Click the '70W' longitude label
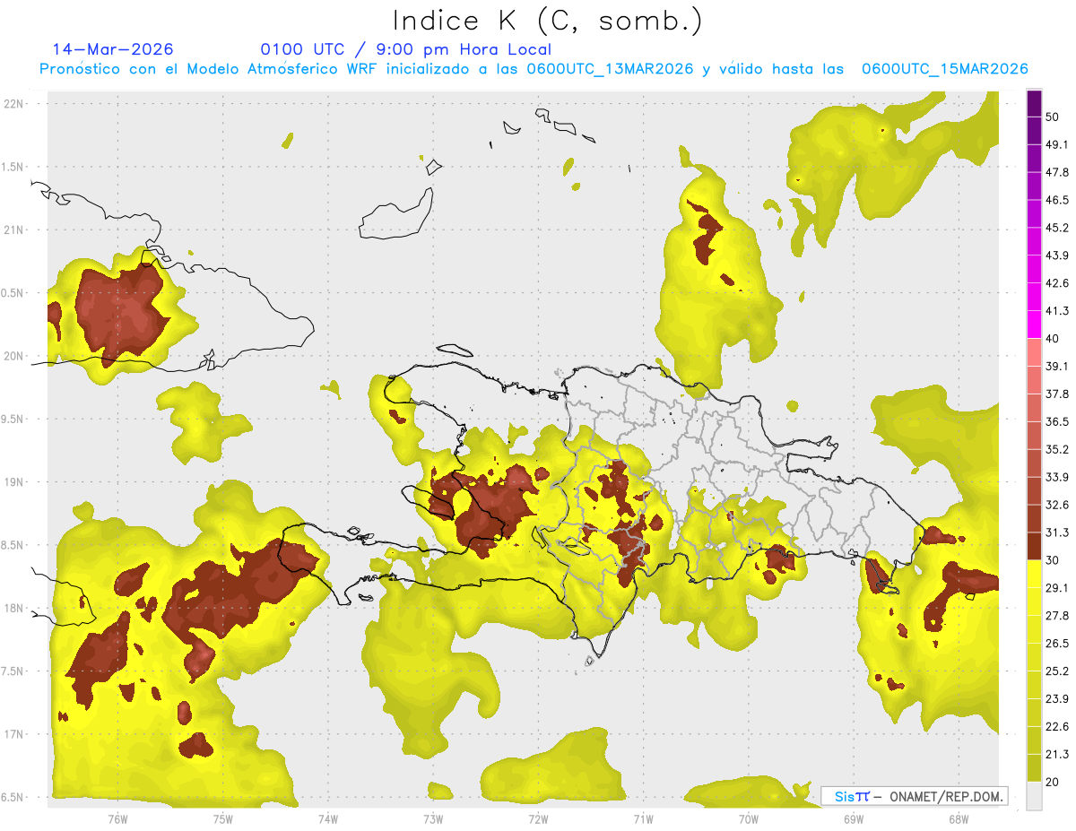 748,819
